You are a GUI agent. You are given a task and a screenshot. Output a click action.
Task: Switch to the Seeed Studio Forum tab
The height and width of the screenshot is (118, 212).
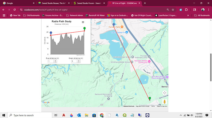click(89, 3)
